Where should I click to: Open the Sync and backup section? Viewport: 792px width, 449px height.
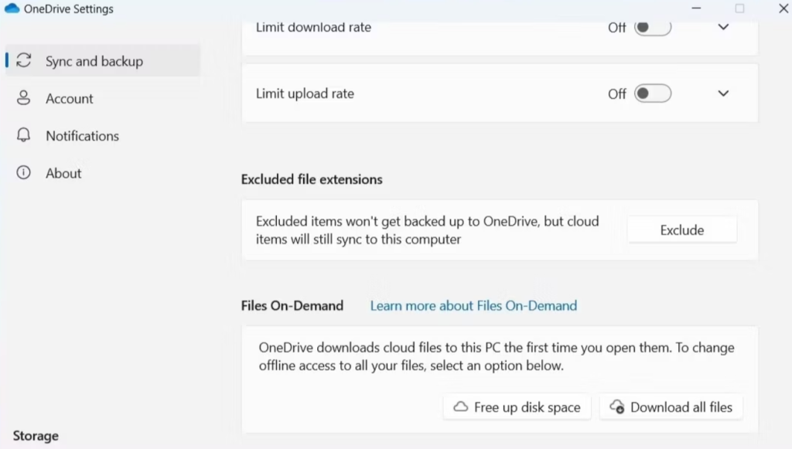pyautogui.click(x=103, y=60)
